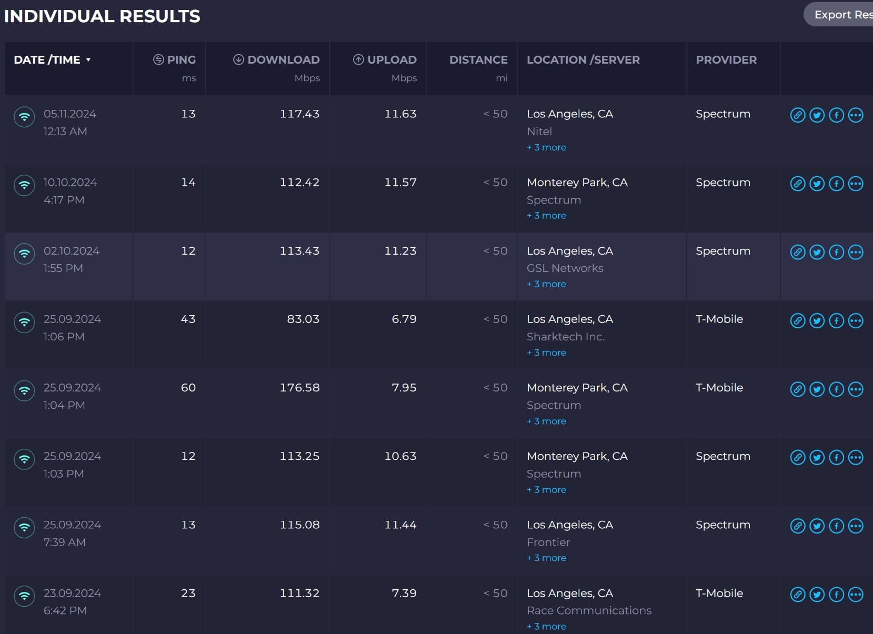Expand '+3 more' under Race Communications

547,626
